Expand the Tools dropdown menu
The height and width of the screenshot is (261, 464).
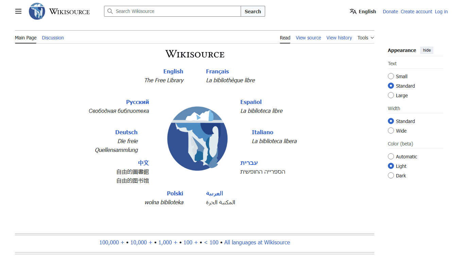(x=366, y=38)
